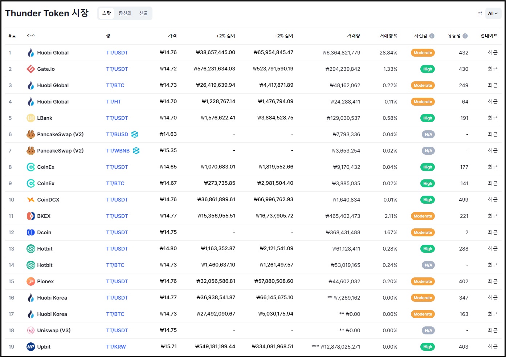Click the High badge in Upbit row

click(x=428, y=347)
